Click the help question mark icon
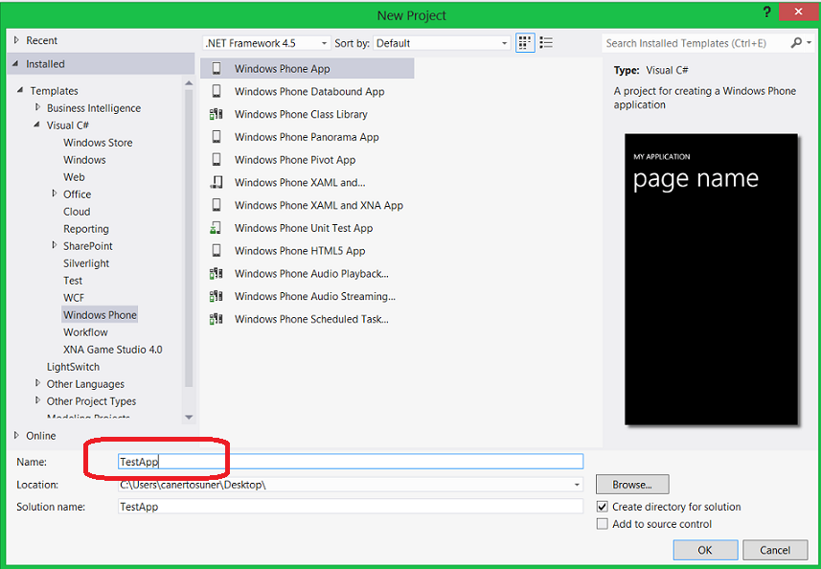 (767, 12)
